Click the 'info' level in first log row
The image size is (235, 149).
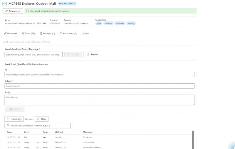pos(26,137)
